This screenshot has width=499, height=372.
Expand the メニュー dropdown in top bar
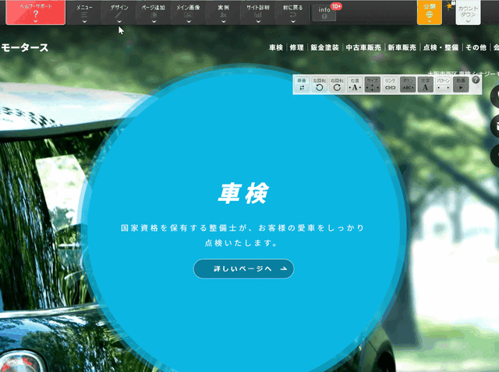[x=84, y=12]
